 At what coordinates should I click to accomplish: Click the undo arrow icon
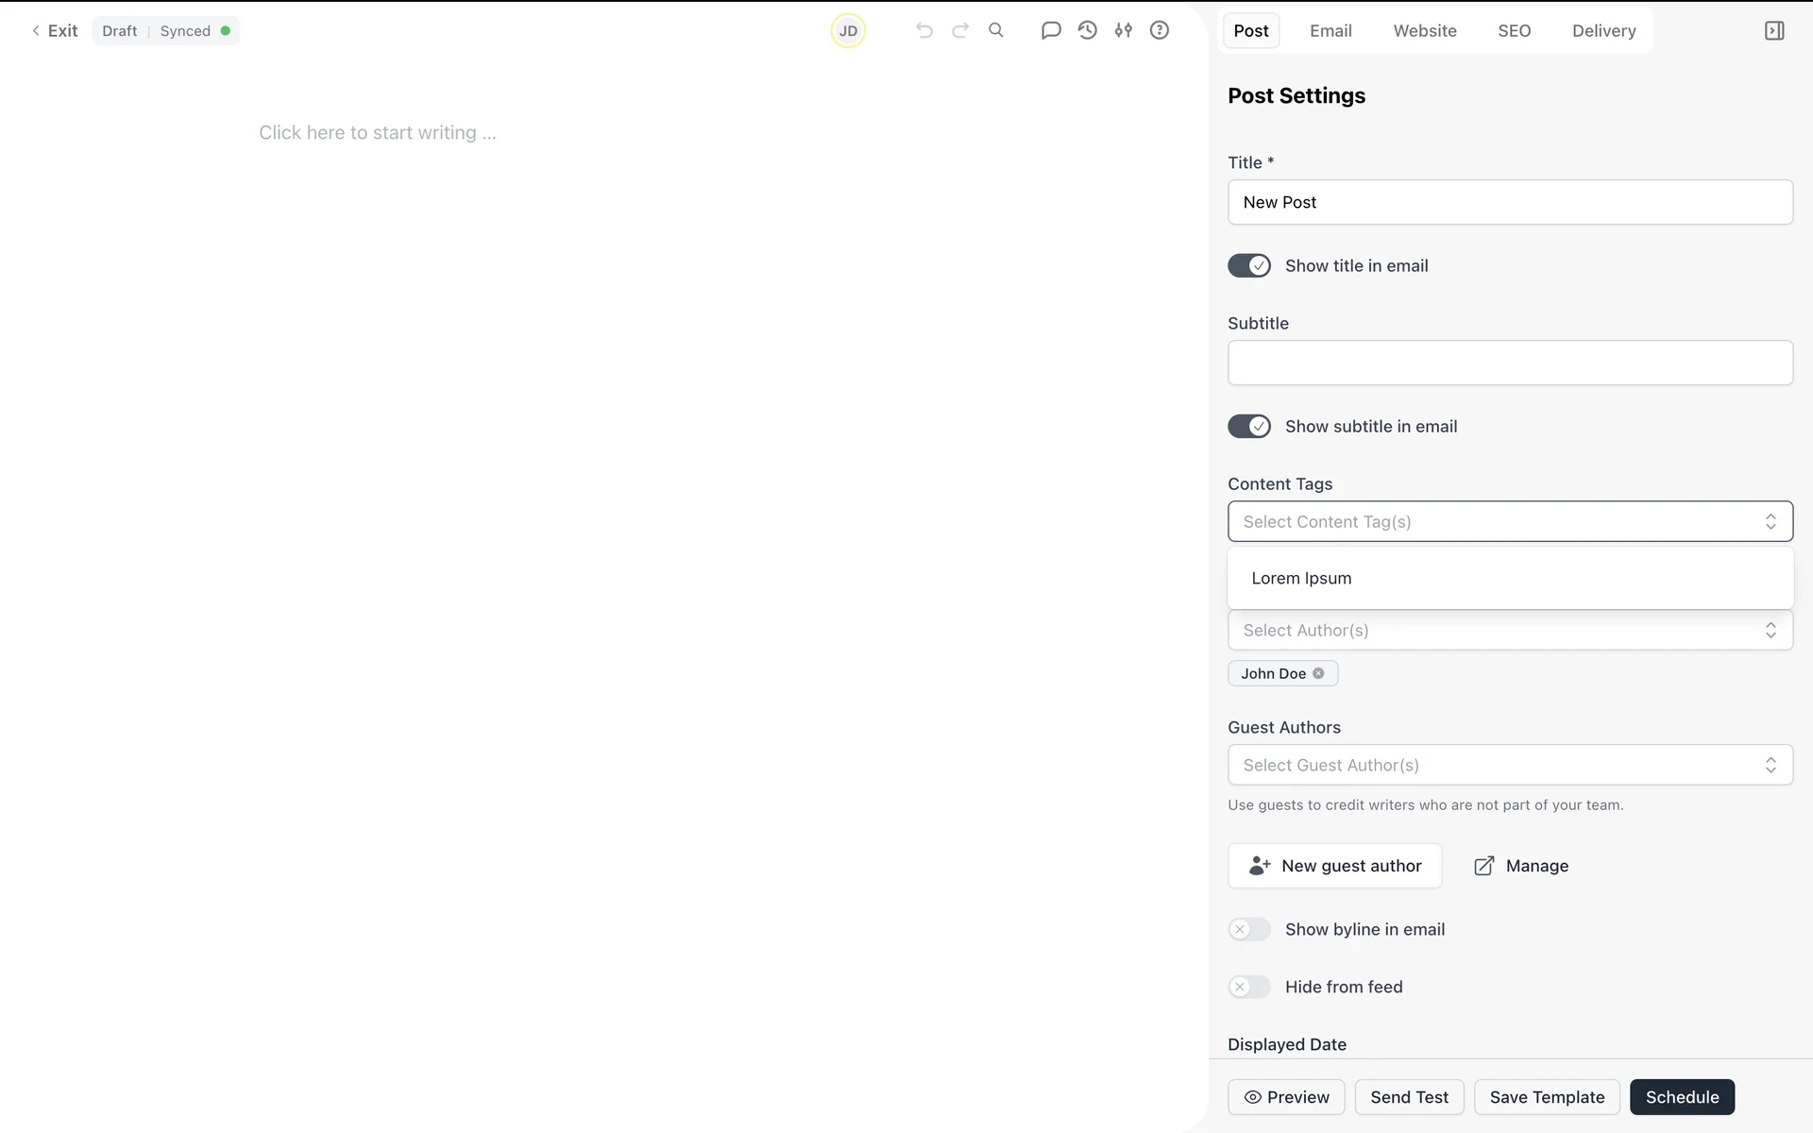click(x=923, y=30)
